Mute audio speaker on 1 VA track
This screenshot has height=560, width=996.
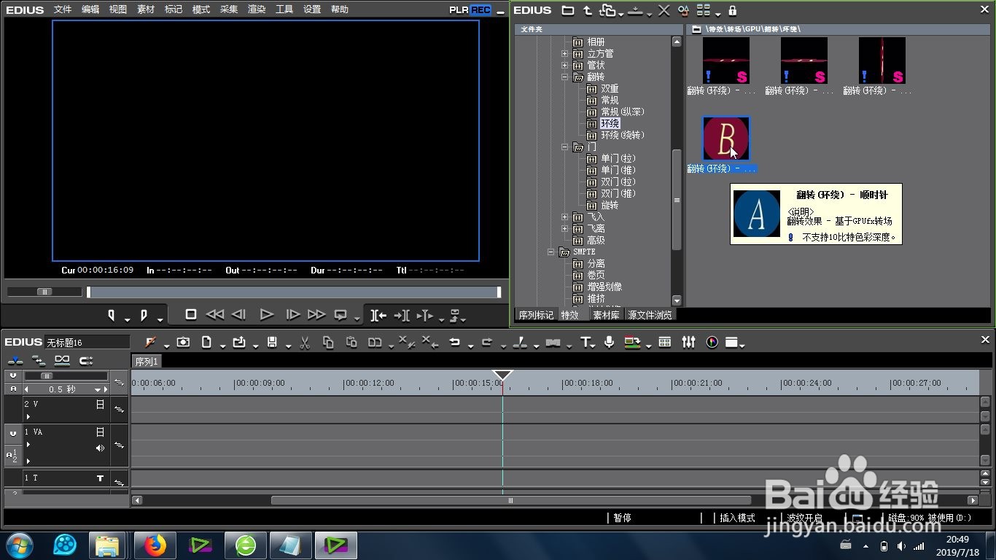tap(101, 448)
